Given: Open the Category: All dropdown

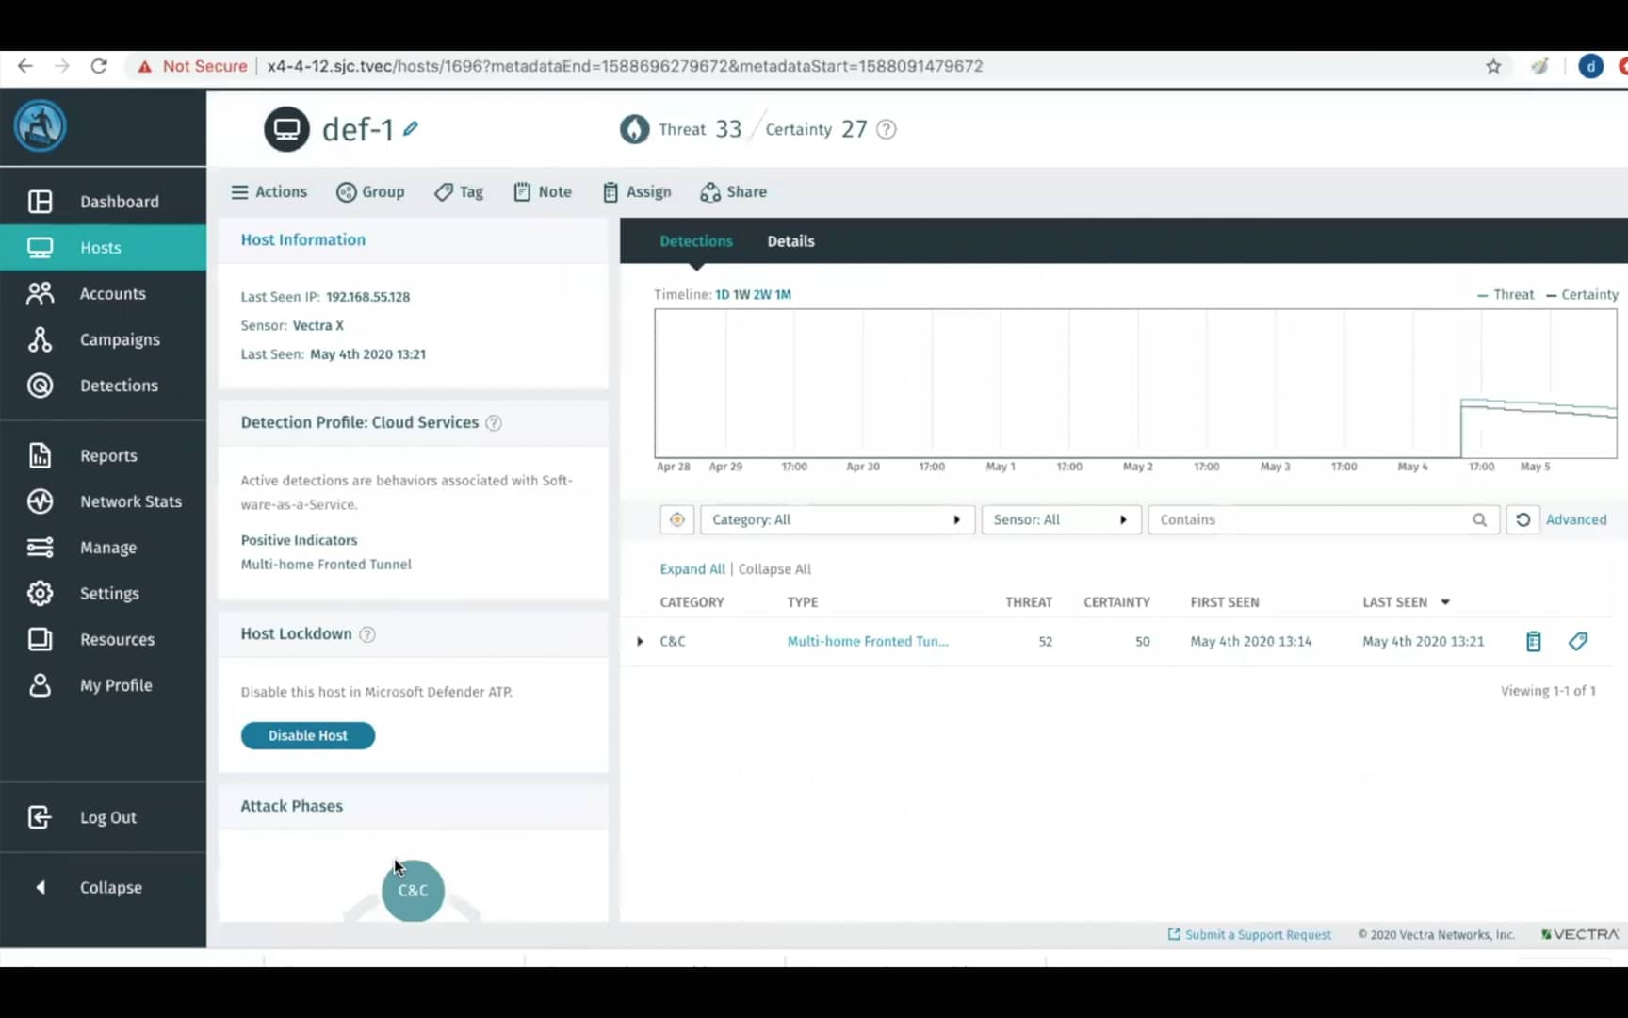Looking at the screenshot, I should (837, 519).
